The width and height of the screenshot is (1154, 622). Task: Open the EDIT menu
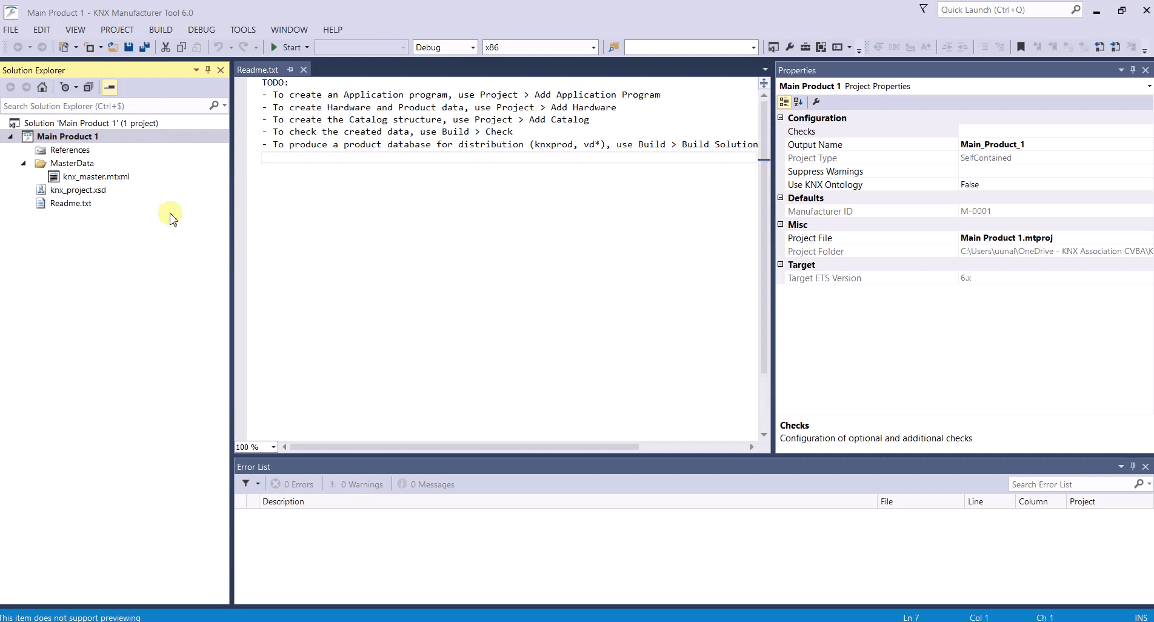pos(42,29)
